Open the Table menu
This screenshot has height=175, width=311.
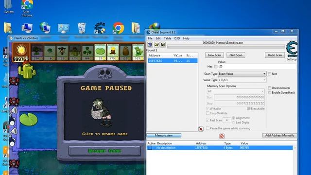[x=167, y=38]
